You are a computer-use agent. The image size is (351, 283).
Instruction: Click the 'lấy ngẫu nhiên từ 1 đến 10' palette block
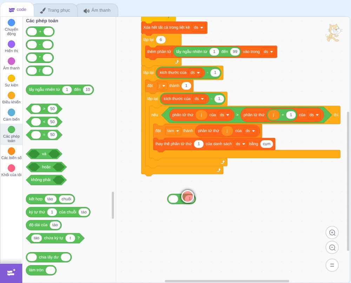[60, 90]
